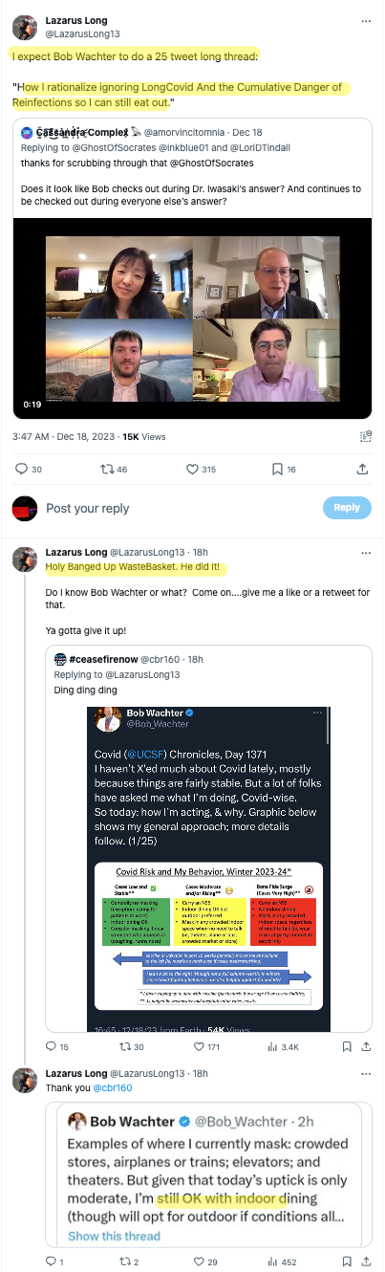The width and height of the screenshot is (385, 1272).
Task: Open more options on 'Thank you' reply
Action: point(366,1073)
